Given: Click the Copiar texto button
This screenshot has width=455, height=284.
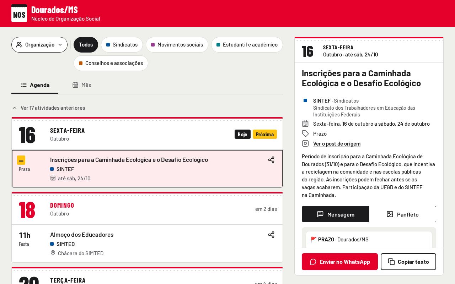Looking at the screenshot, I should 408,262.
